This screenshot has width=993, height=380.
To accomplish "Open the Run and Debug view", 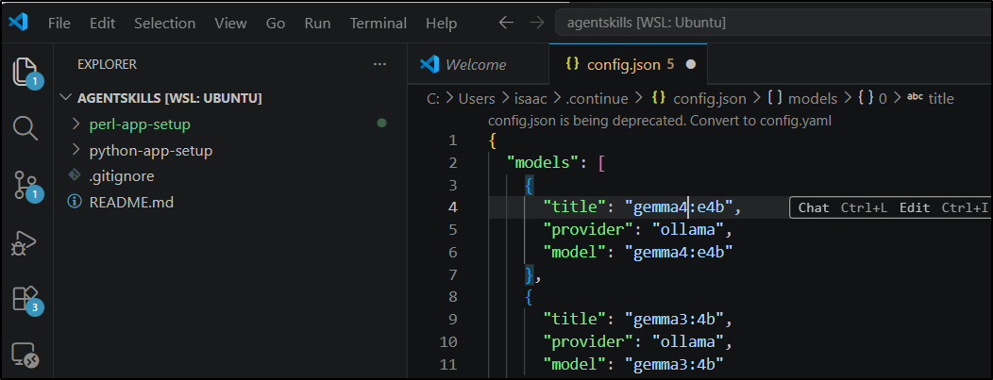I will 25,242.
